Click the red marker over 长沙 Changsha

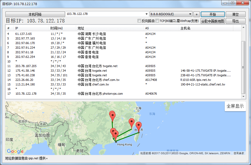click(x=112, y=115)
